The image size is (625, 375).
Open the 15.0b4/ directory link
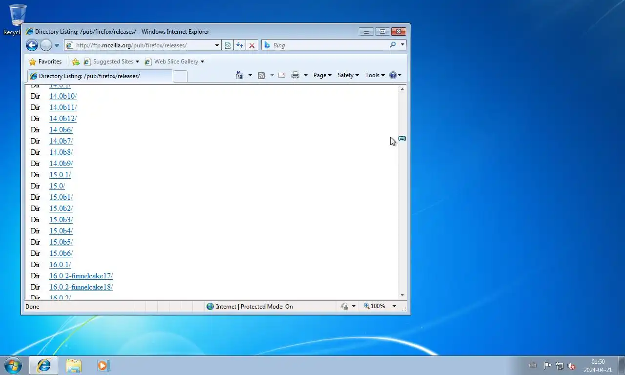(x=61, y=231)
